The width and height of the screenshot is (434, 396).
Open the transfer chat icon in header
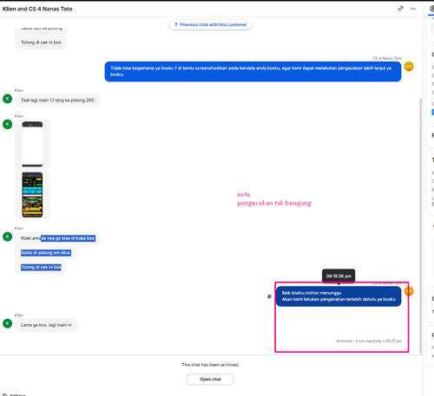(x=401, y=9)
